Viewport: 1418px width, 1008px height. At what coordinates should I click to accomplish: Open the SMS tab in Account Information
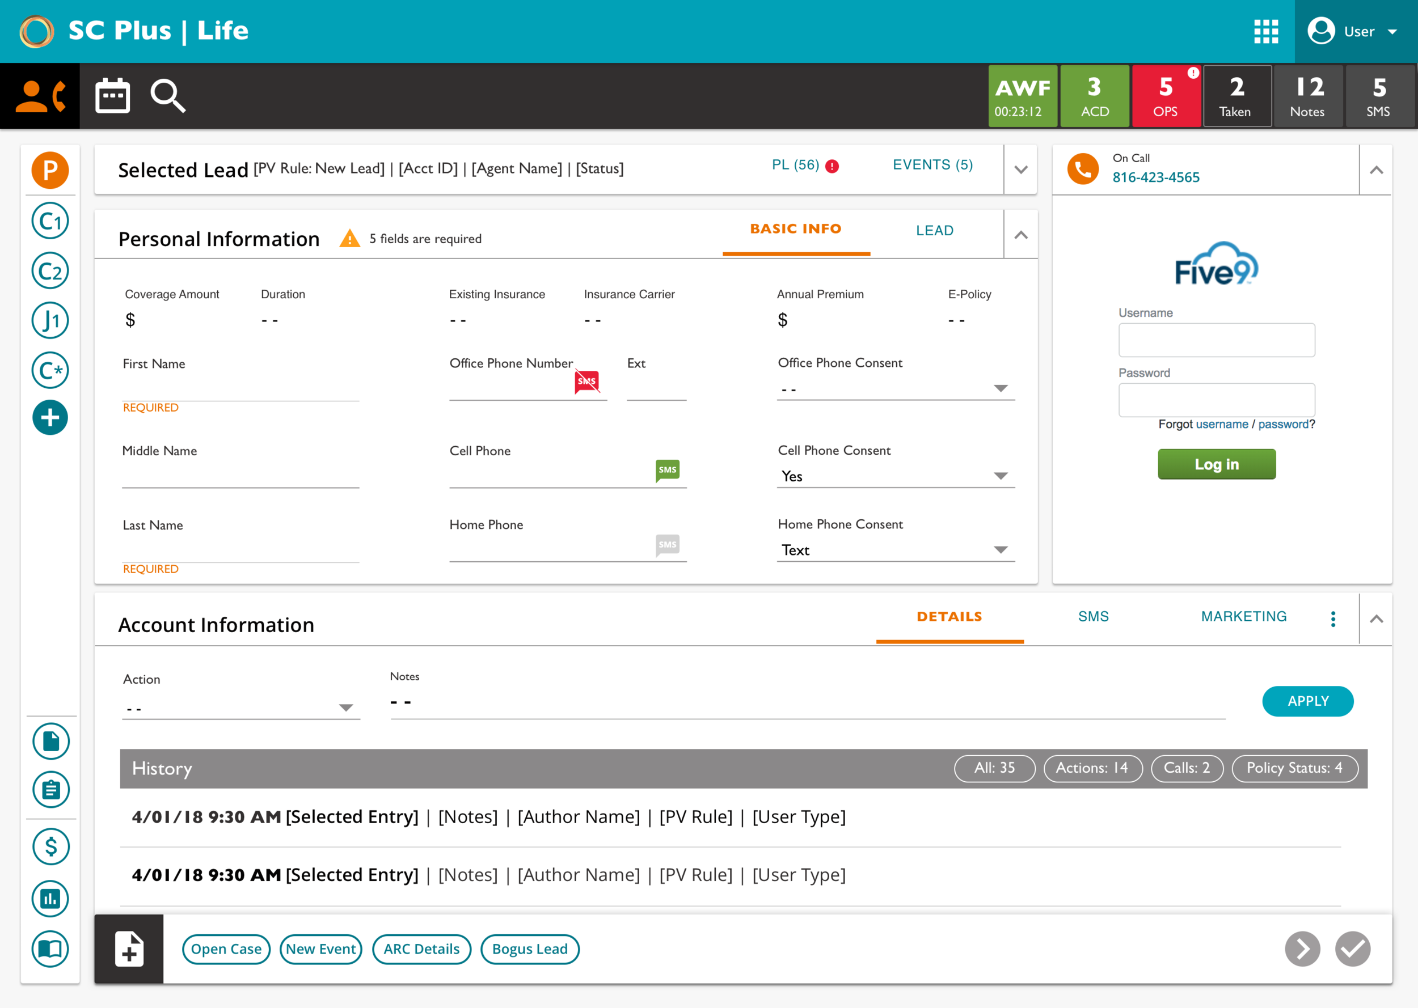tap(1094, 616)
